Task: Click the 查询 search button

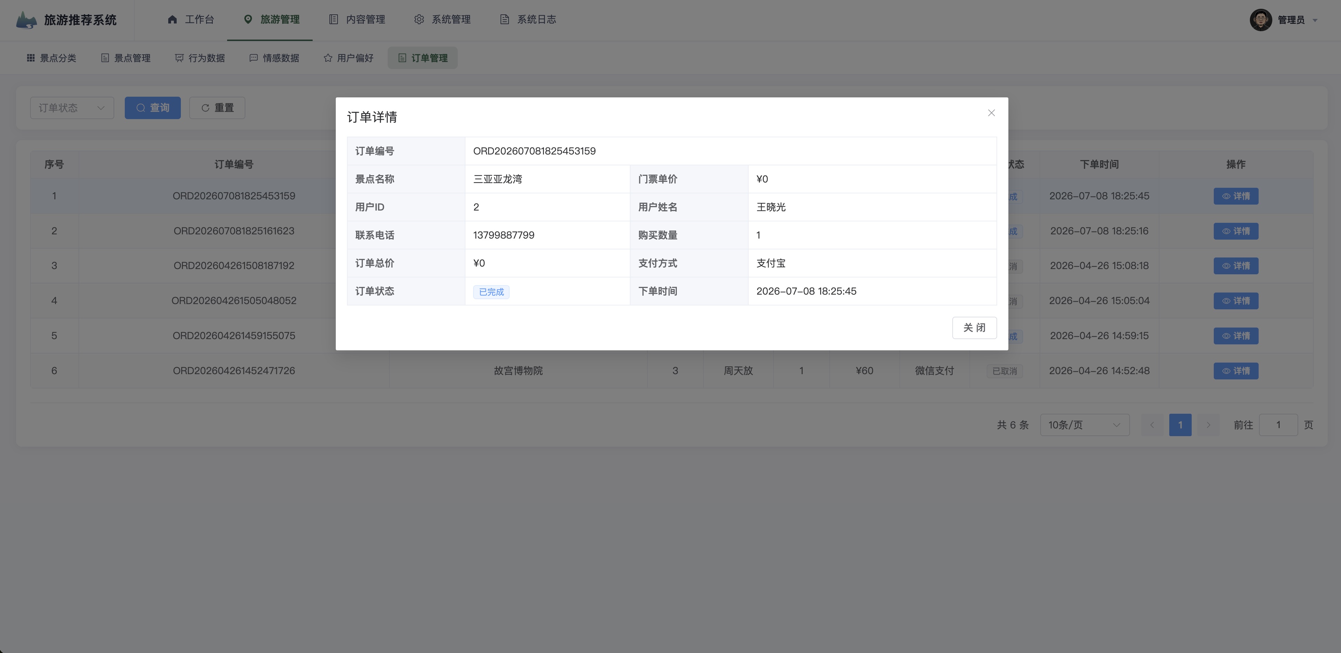Action: coord(152,108)
